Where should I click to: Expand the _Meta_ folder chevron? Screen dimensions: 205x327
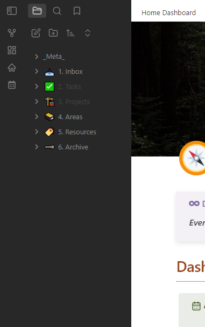pyautogui.click(x=37, y=57)
